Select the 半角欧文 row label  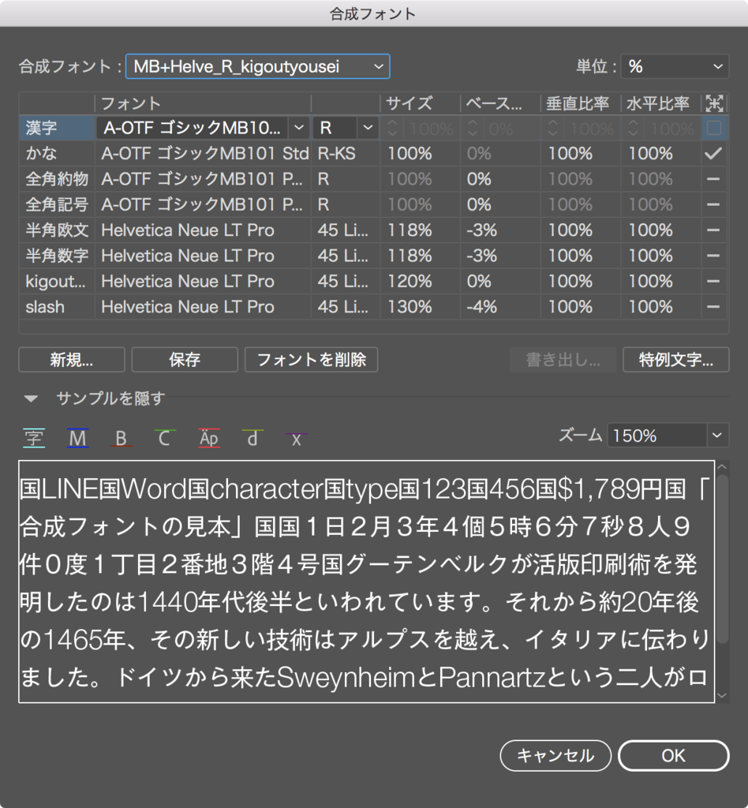57,230
